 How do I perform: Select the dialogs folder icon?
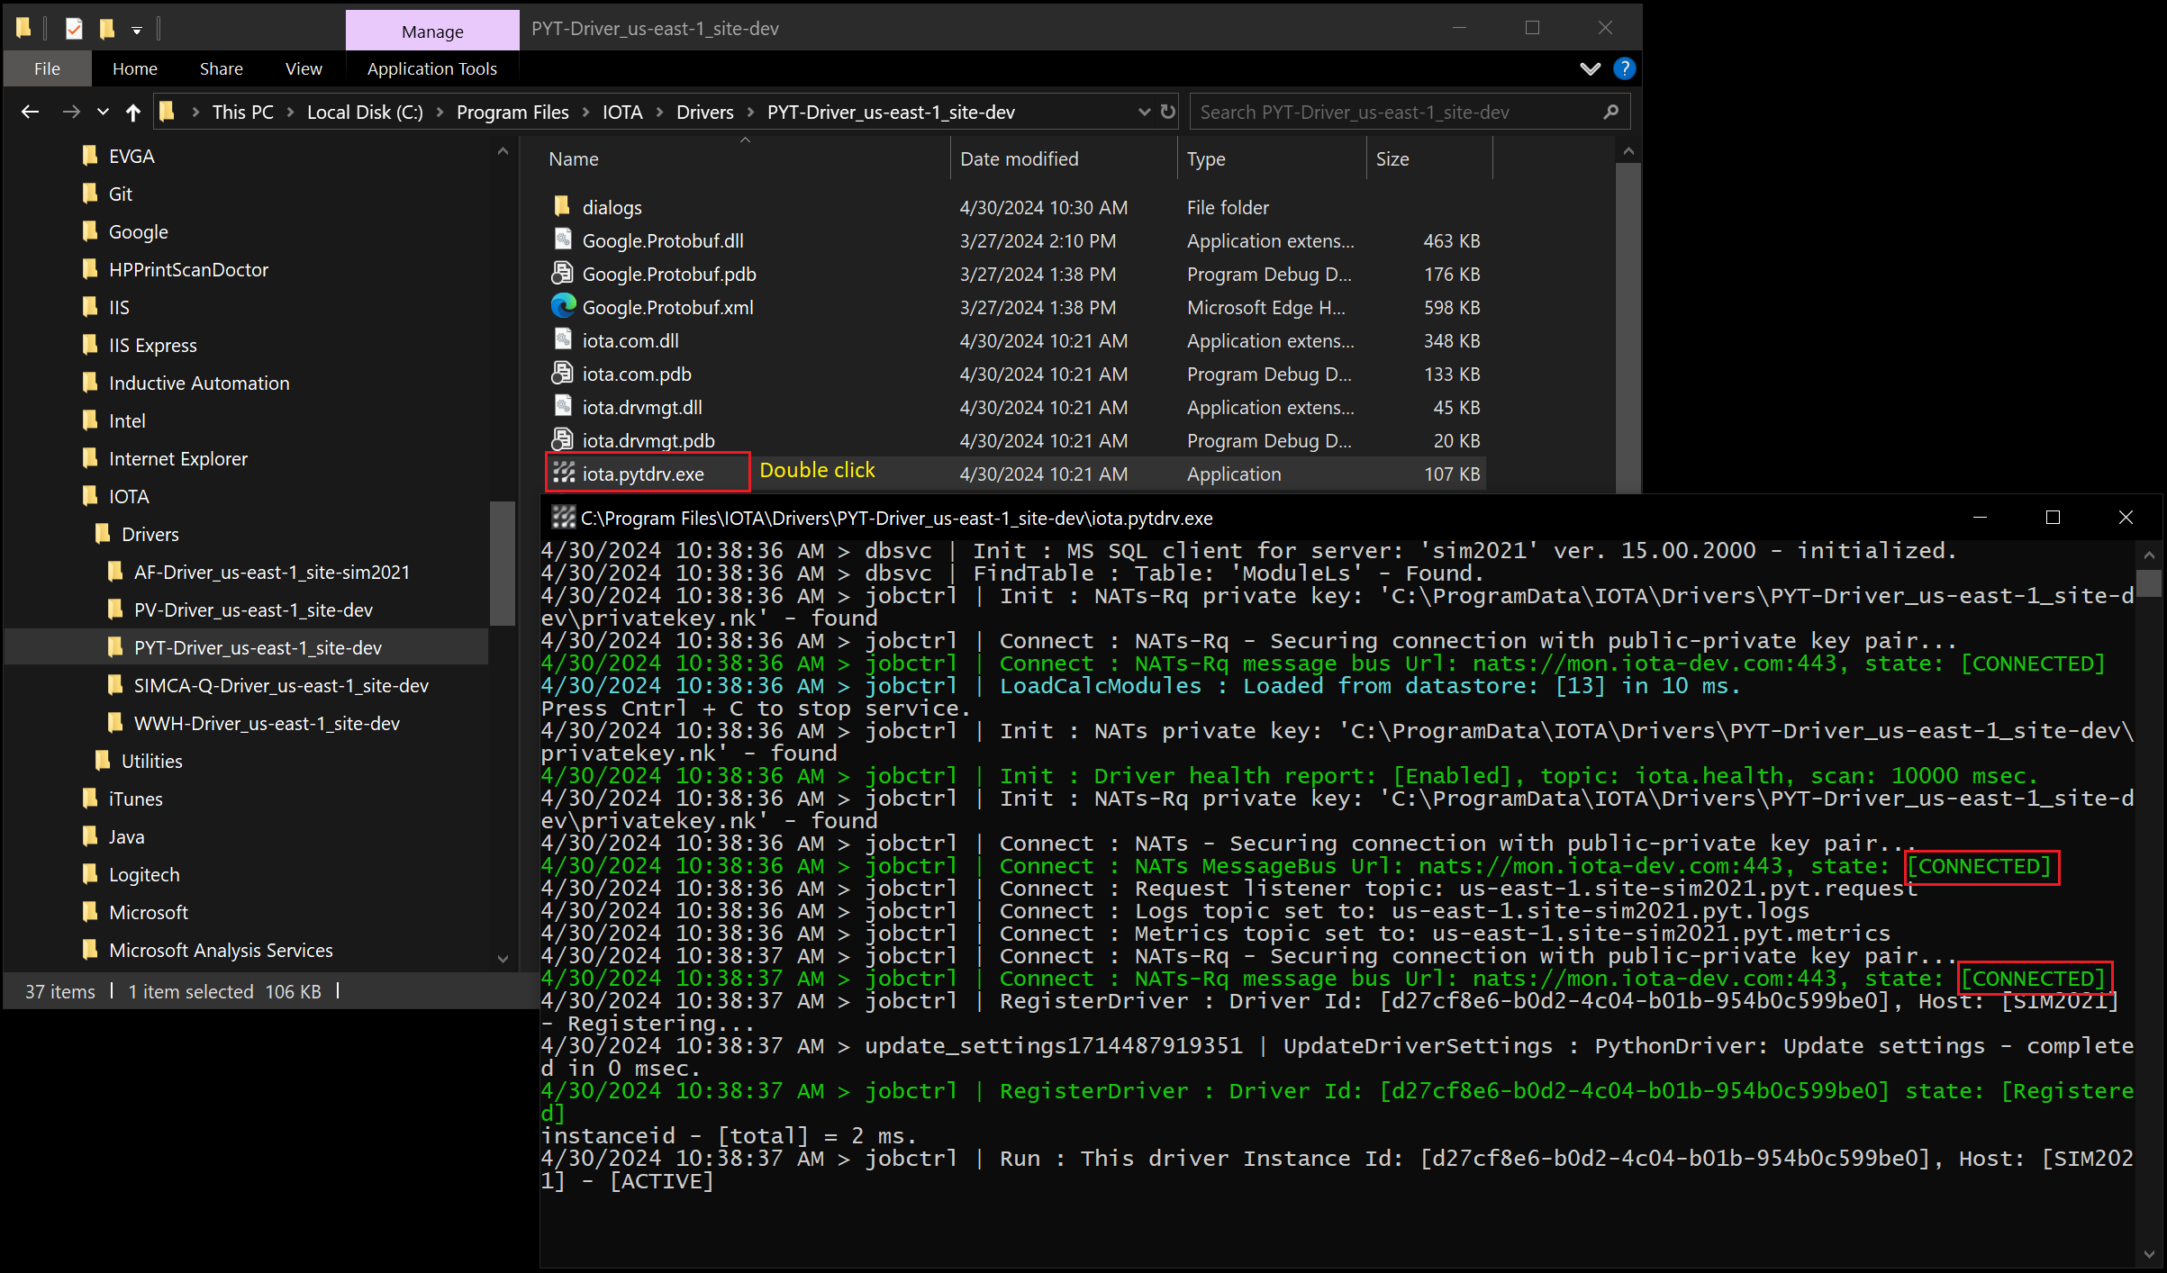[x=562, y=206]
